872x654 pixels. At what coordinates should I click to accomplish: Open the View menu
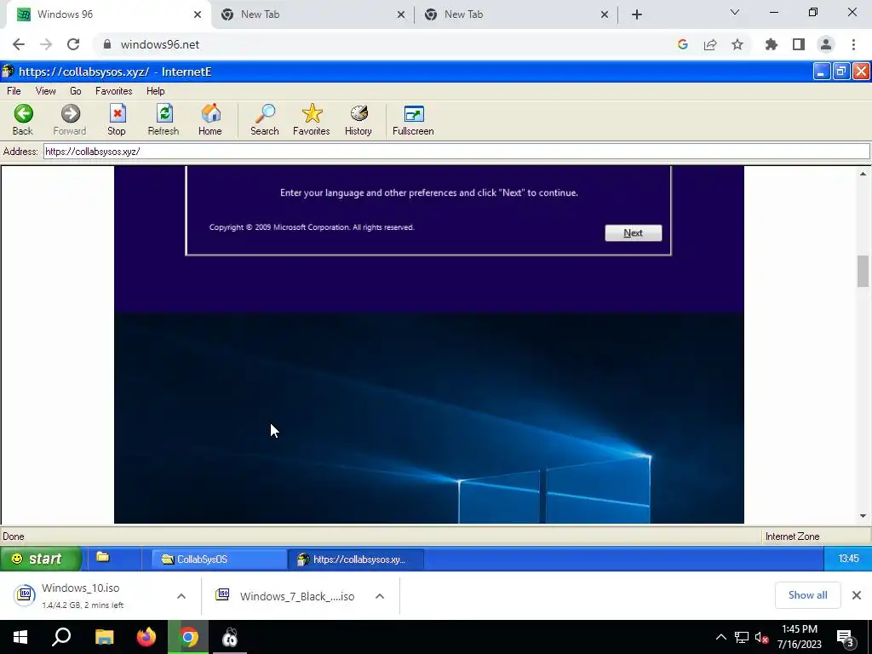[46, 90]
